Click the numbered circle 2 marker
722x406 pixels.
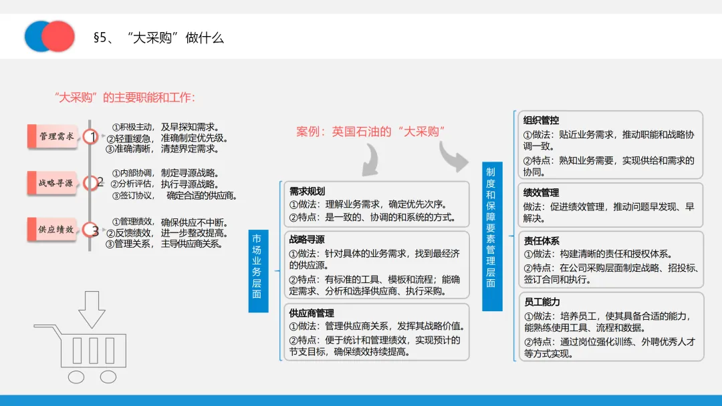click(91, 182)
